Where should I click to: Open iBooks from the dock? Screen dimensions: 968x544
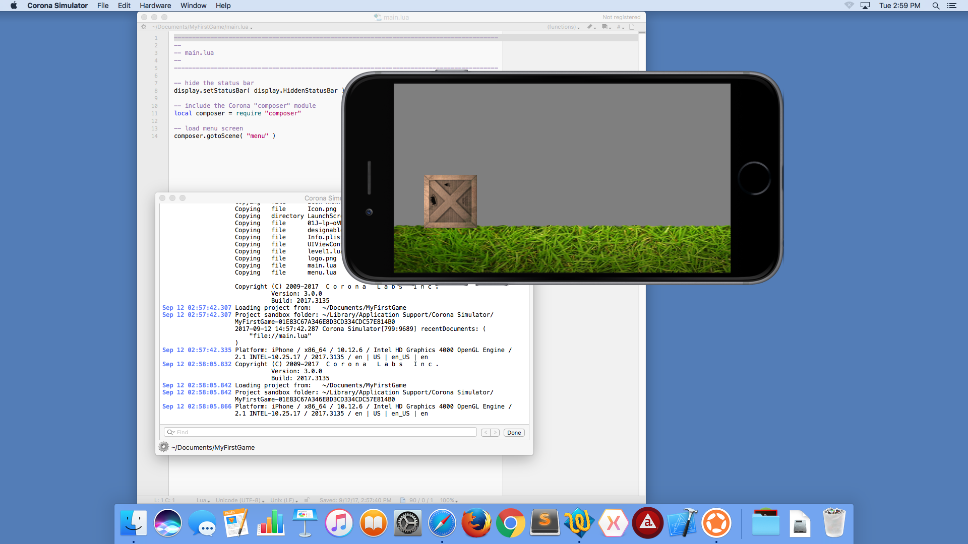click(374, 523)
